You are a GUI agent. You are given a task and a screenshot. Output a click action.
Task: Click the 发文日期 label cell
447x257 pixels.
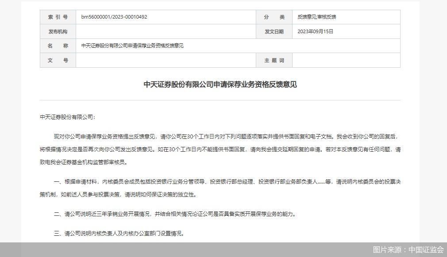click(274, 31)
